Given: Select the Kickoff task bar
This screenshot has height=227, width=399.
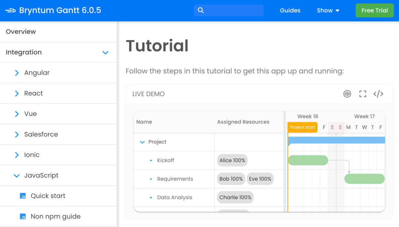Looking at the screenshot, I should tap(308, 160).
